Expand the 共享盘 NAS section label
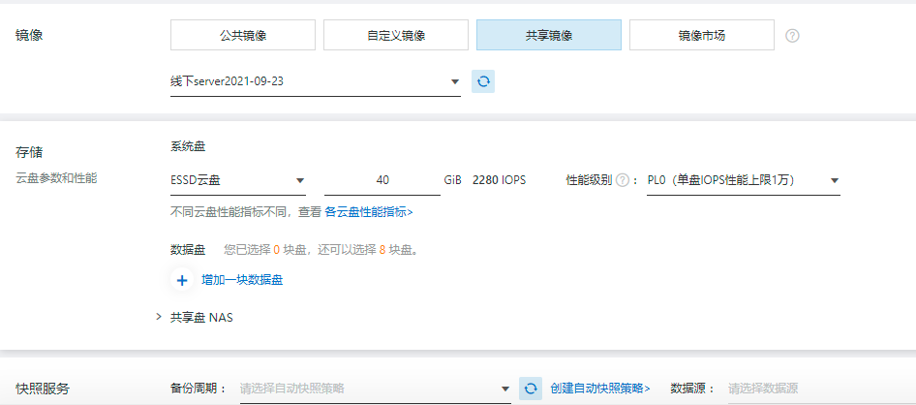 click(x=201, y=317)
